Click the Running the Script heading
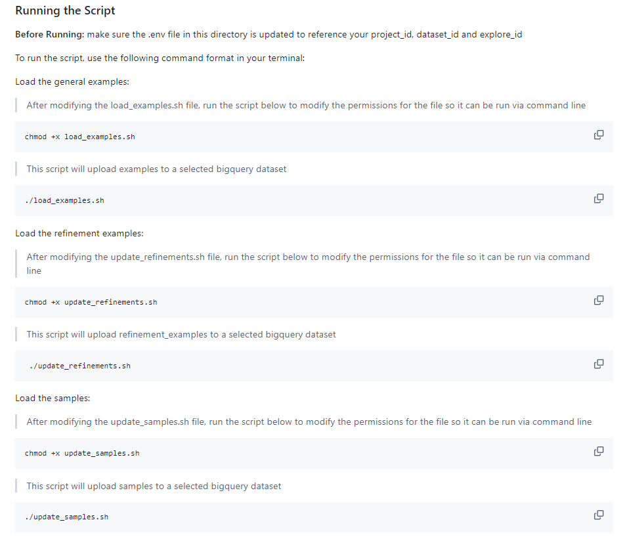The image size is (625, 541). pyautogui.click(x=65, y=11)
